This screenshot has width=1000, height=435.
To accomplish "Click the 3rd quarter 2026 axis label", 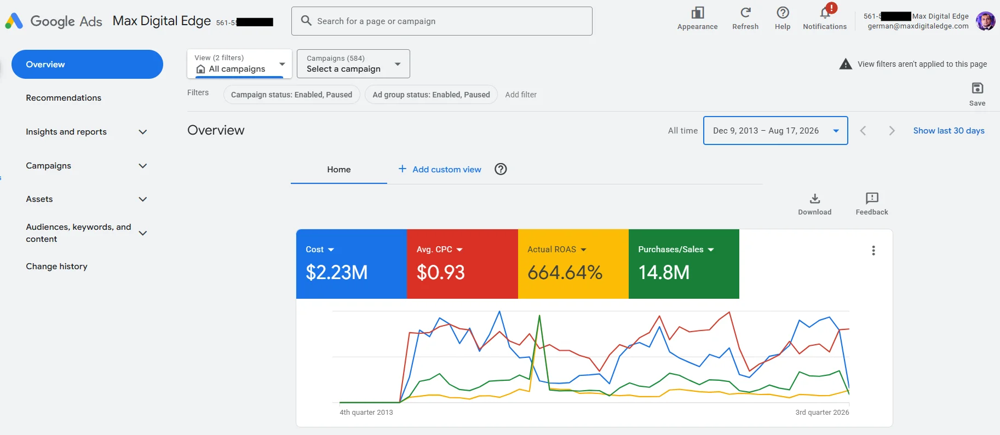I will tap(822, 413).
